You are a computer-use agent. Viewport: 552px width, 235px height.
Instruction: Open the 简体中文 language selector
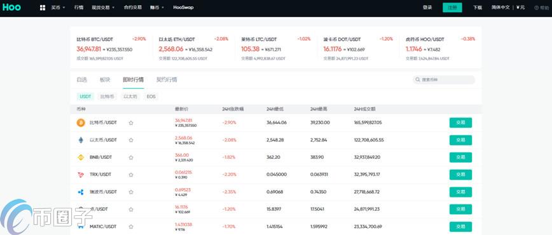[x=500, y=8]
